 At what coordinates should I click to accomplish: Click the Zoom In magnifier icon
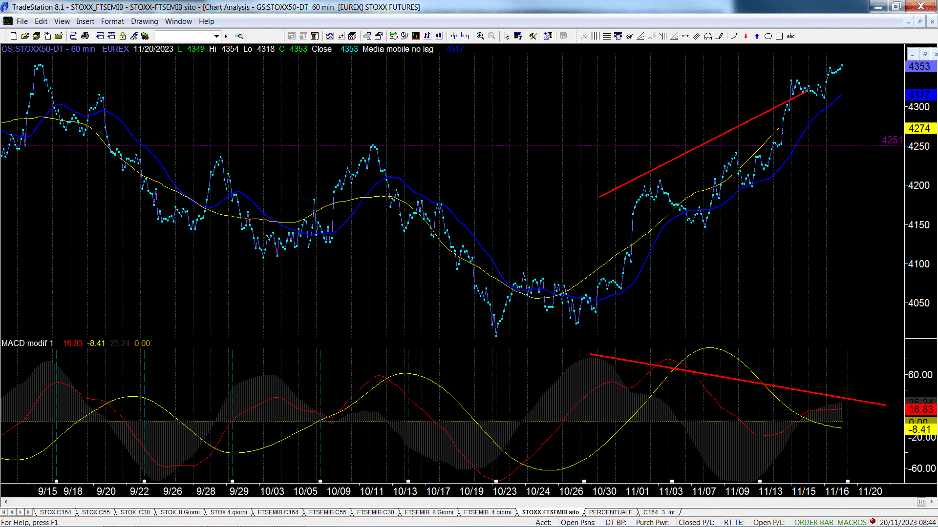[x=480, y=36]
